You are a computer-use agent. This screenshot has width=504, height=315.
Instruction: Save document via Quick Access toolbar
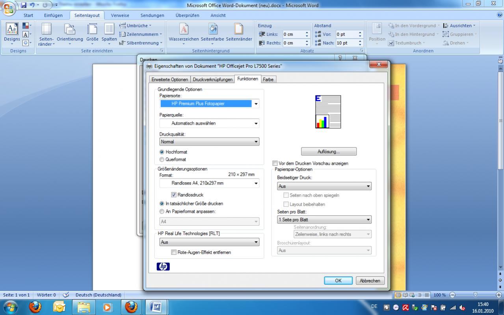coord(24,5)
